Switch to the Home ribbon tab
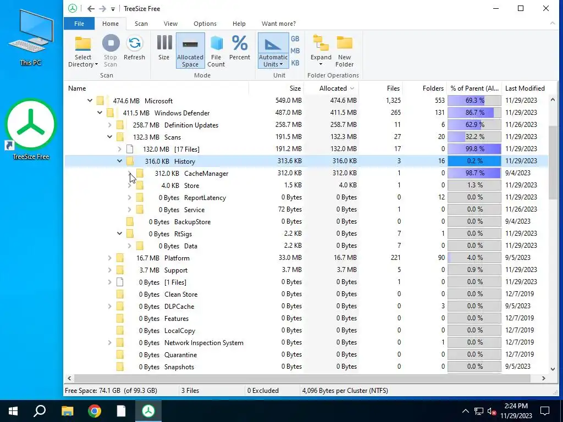 110,24
